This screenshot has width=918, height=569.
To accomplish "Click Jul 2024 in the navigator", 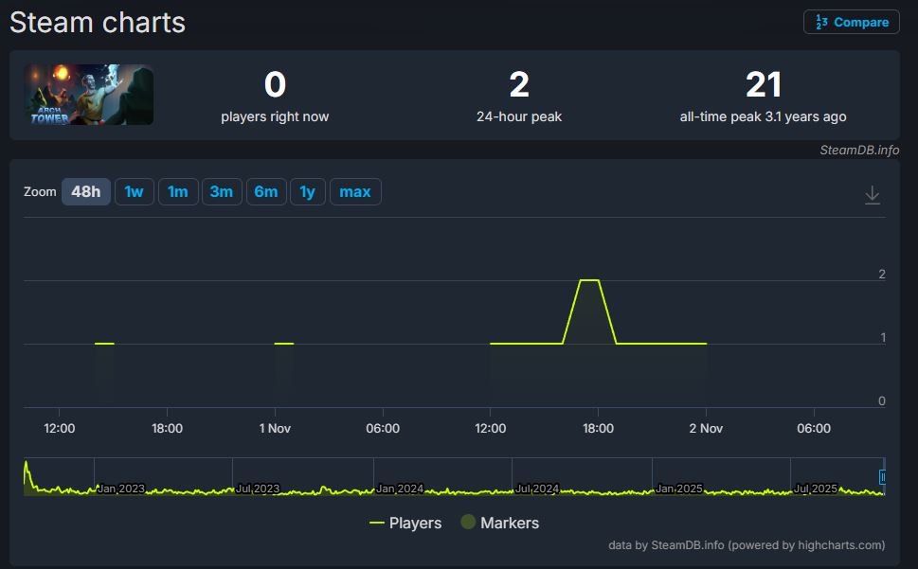I will 537,489.
